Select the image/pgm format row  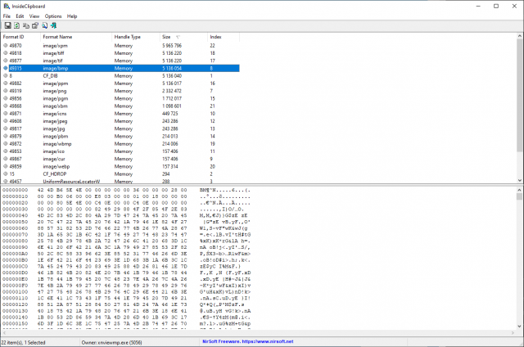pos(120,98)
